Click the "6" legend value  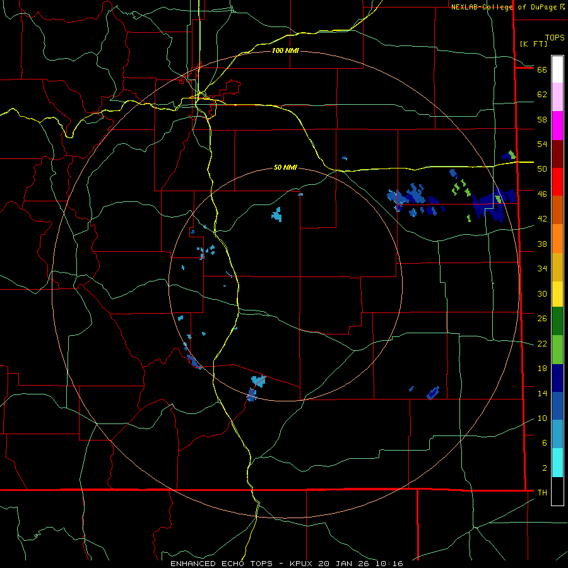tap(545, 442)
